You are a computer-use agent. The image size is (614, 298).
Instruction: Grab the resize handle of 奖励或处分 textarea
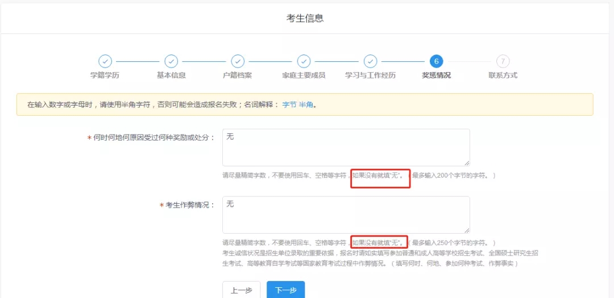[467, 163]
